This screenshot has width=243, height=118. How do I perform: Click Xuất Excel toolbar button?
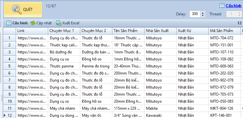[68, 23]
